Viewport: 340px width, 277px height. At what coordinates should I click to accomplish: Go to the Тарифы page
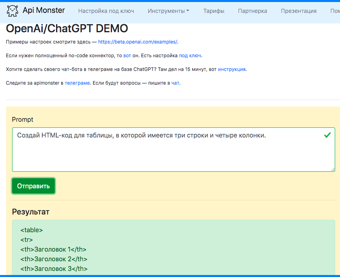(214, 11)
